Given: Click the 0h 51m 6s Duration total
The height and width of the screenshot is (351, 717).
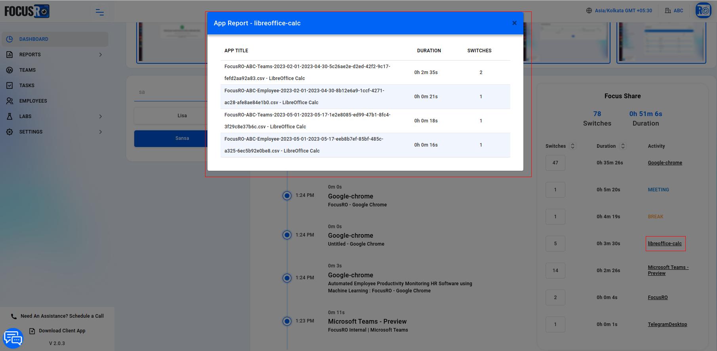Looking at the screenshot, I should coord(646,118).
